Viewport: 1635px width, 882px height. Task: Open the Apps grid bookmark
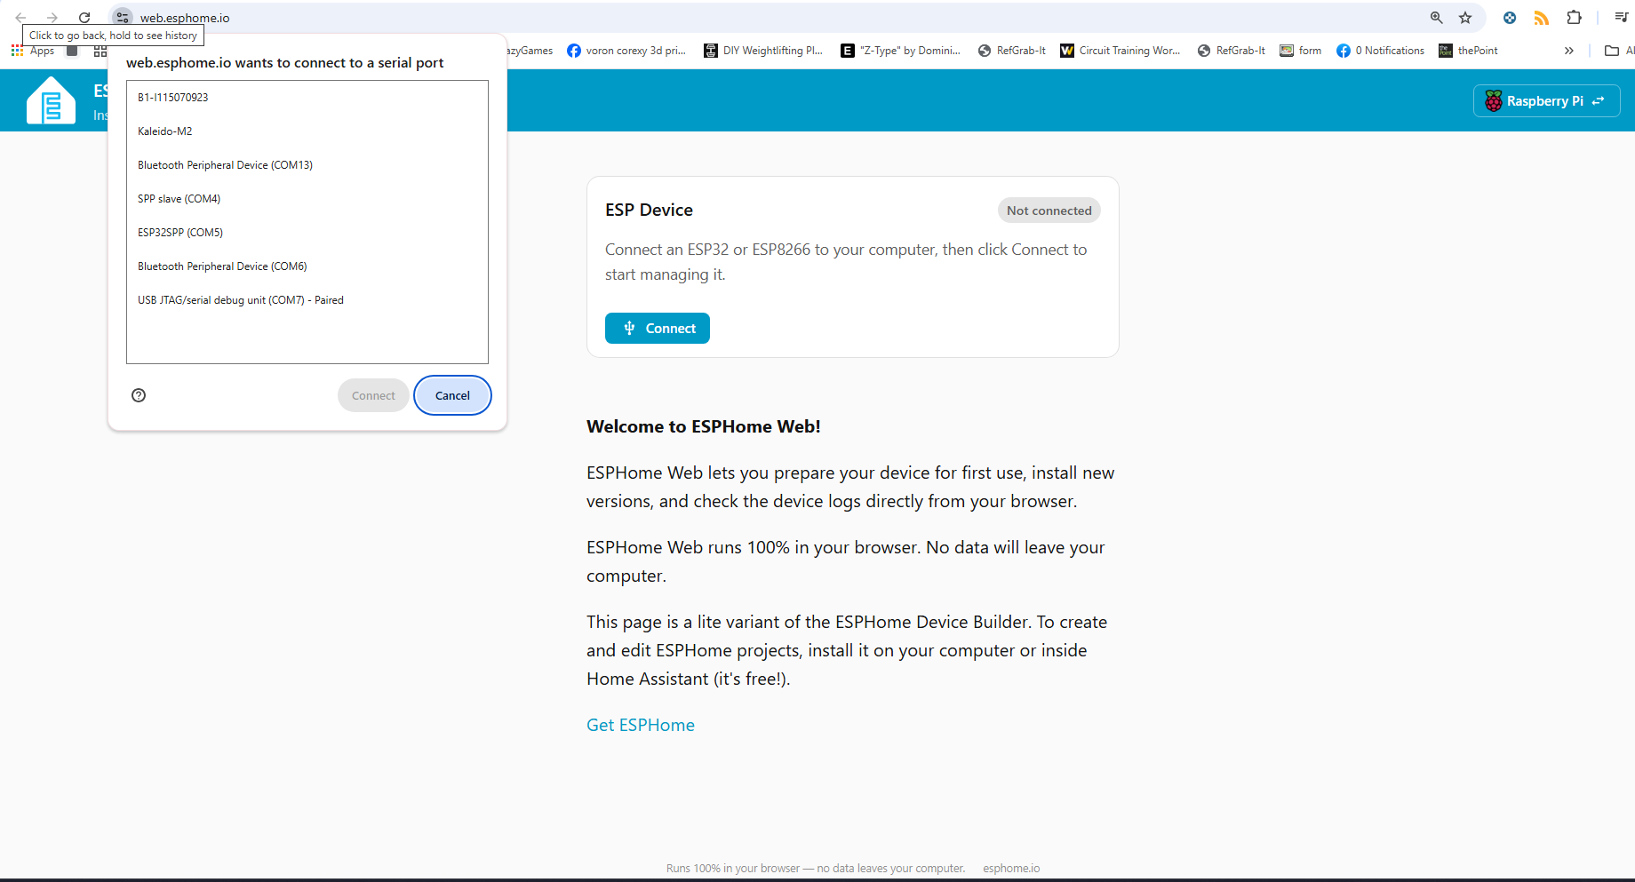[33, 51]
